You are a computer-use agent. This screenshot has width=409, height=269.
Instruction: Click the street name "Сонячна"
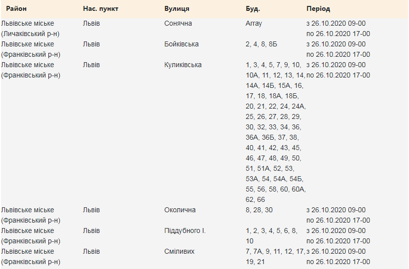pyautogui.click(x=178, y=24)
